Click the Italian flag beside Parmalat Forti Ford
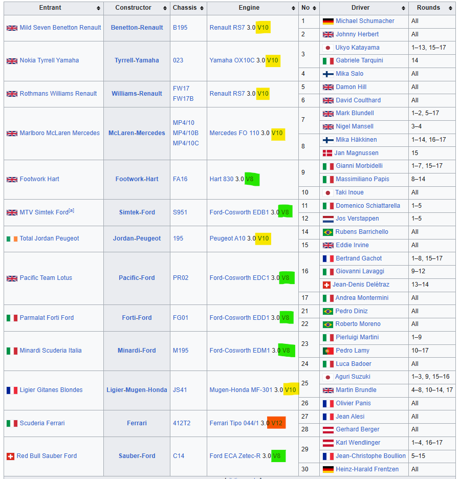Image resolution: width=460 pixels, height=479 pixels. pyautogui.click(x=12, y=318)
